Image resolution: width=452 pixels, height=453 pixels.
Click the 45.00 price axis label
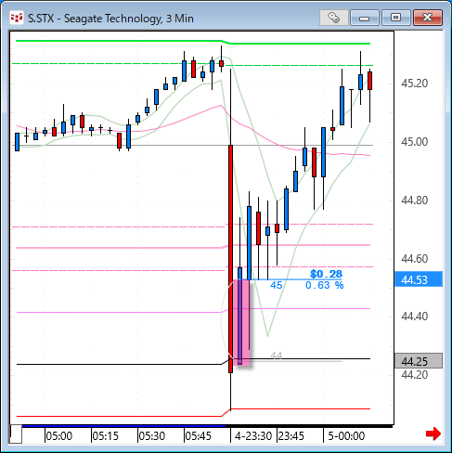[414, 142]
